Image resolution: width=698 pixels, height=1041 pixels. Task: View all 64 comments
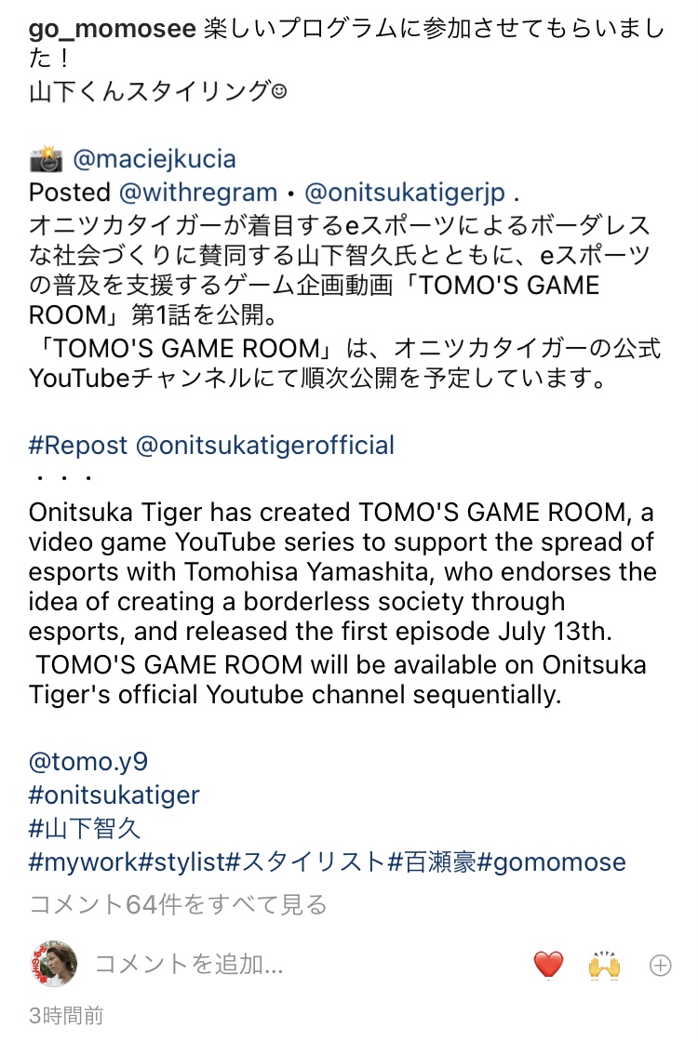point(178,902)
